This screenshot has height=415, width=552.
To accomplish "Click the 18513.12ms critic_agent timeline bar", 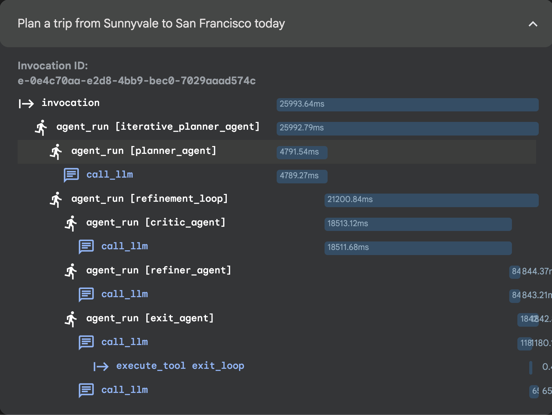I will tap(418, 224).
